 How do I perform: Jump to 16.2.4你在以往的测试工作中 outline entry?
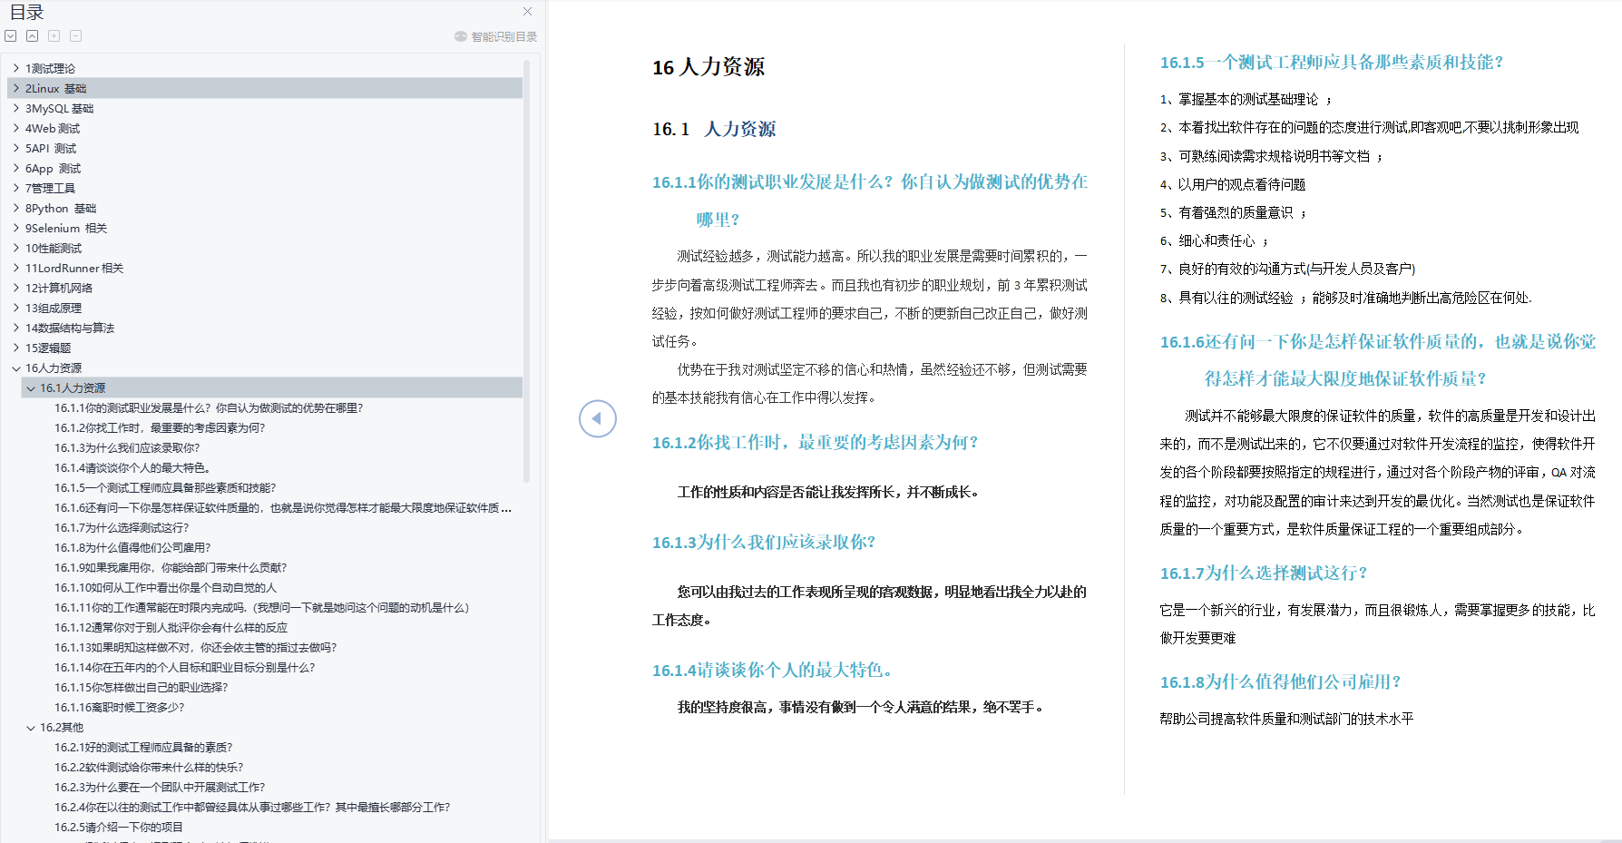pos(252,808)
